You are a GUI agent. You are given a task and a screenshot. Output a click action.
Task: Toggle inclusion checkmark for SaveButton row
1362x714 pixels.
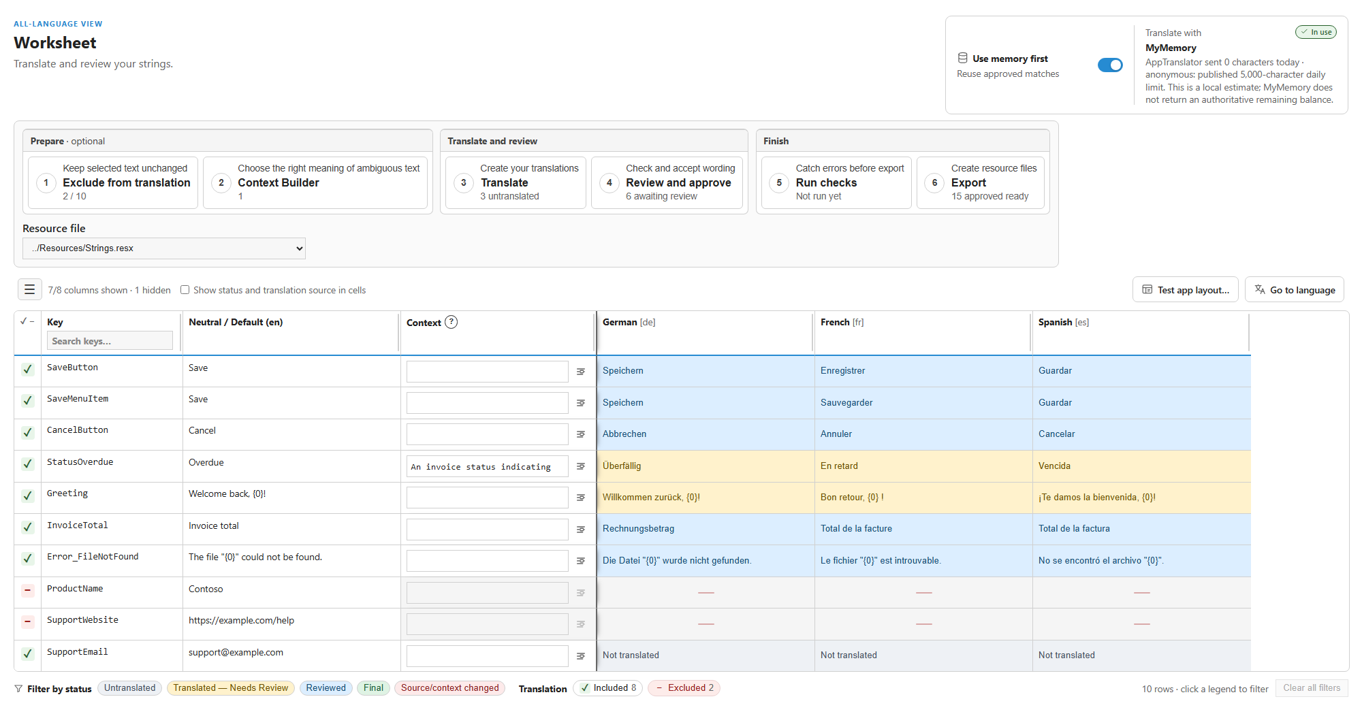point(27,369)
